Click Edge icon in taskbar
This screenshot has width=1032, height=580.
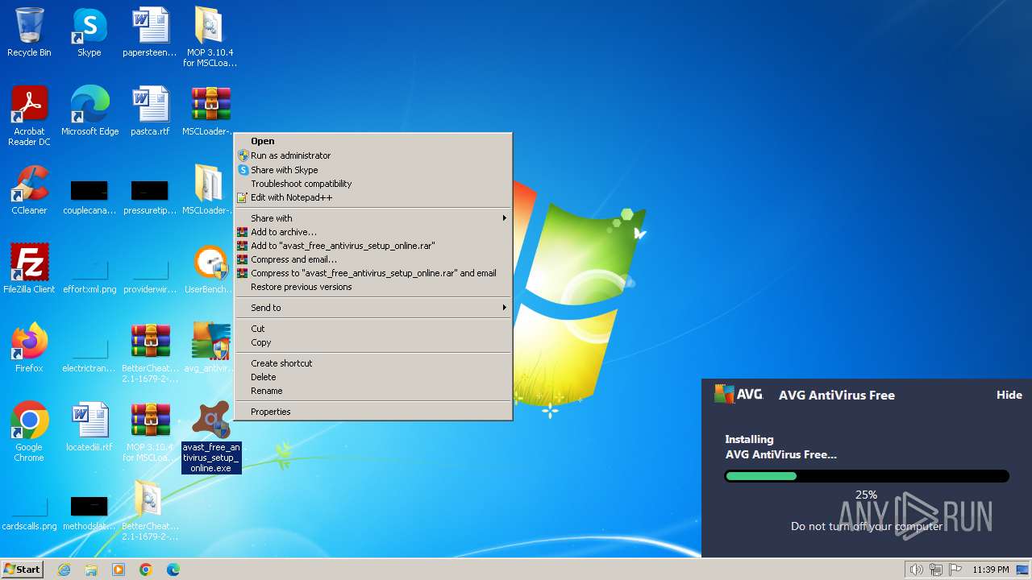[x=173, y=570]
